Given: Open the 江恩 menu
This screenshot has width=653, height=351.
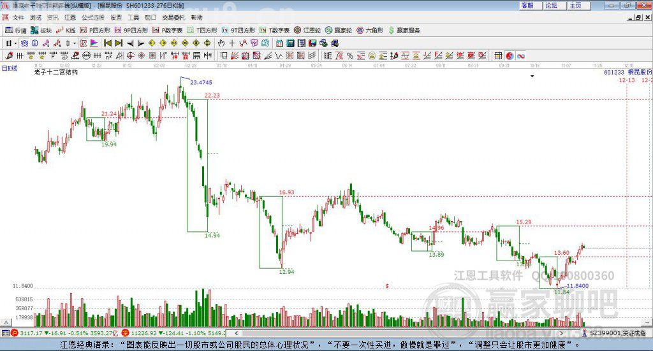Looking at the screenshot, I should (70, 17).
